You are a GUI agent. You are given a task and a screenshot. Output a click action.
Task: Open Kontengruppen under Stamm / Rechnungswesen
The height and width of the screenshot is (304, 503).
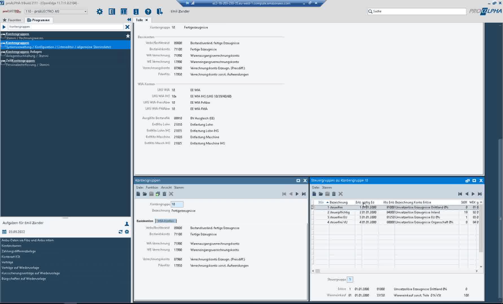(x=65, y=36)
